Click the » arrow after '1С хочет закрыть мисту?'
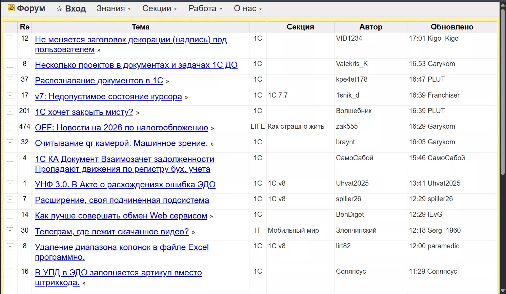The image size is (506, 294). 138,113
